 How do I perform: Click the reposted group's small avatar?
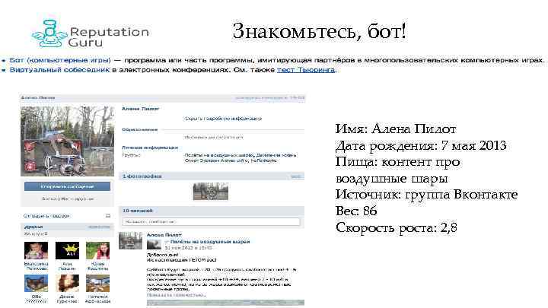click(154, 244)
